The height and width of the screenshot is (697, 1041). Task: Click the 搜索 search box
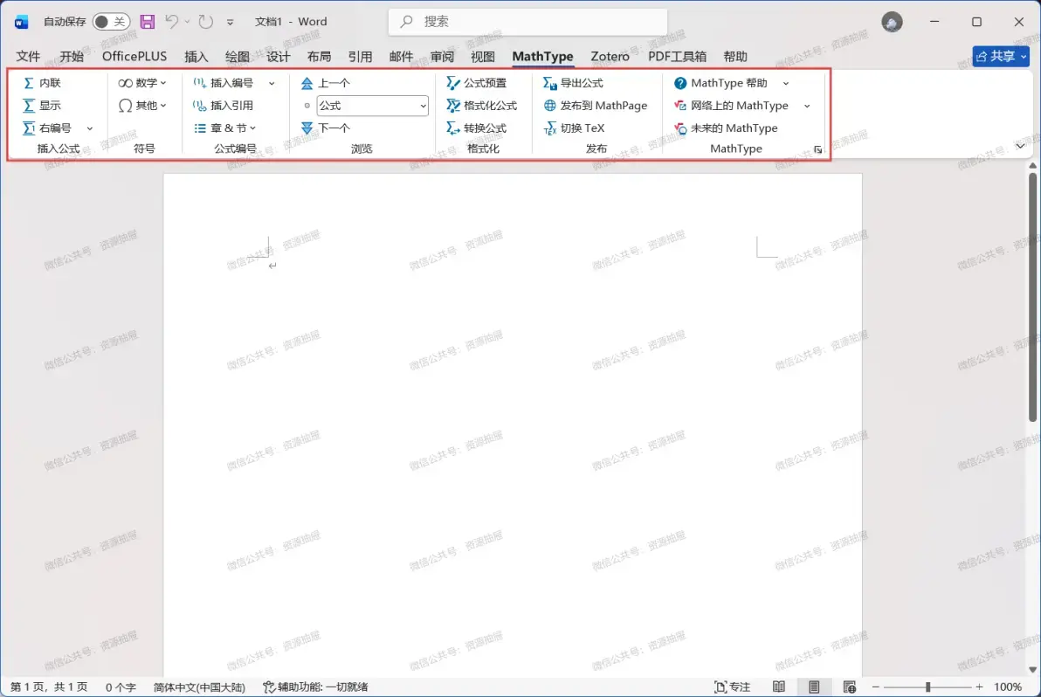pyautogui.click(x=527, y=21)
